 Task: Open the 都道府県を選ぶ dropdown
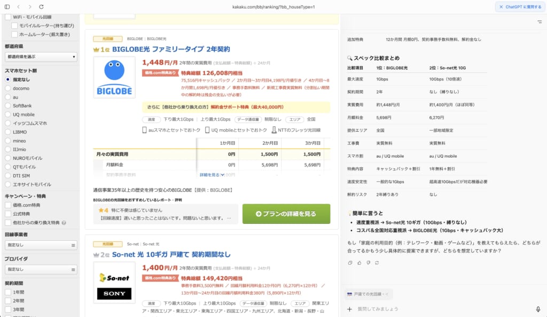click(41, 57)
